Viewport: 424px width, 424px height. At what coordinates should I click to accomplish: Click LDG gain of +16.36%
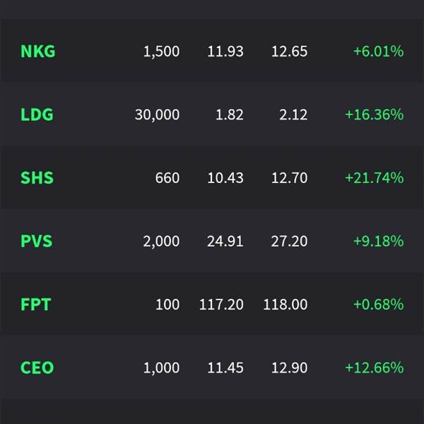(375, 114)
